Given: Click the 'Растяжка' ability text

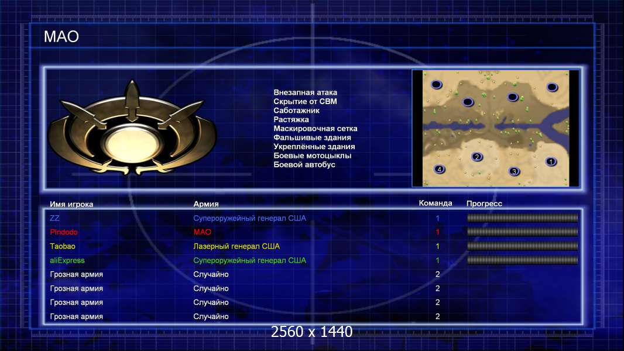Looking at the screenshot, I should click(x=291, y=119).
